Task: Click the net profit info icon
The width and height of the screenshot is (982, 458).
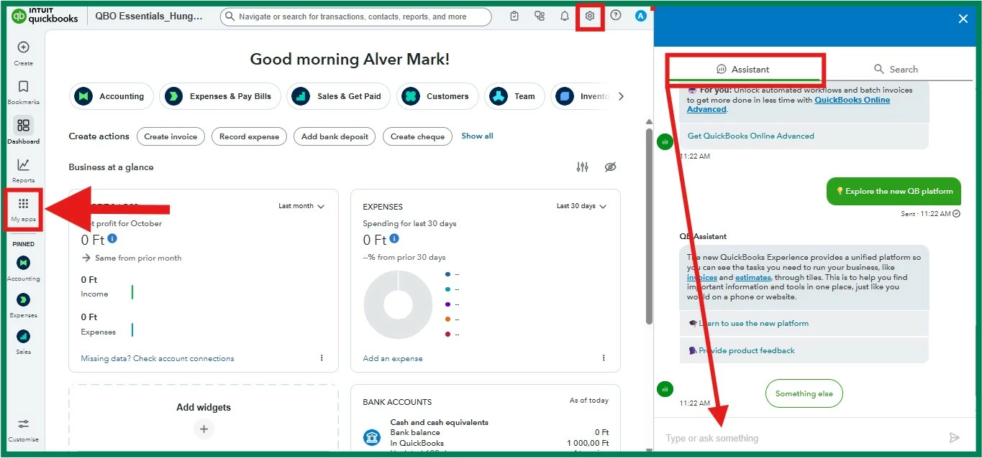Action: pyautogui.click(x=112, y=238)
